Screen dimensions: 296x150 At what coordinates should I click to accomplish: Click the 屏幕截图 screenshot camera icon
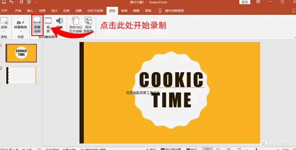[21, 21]
